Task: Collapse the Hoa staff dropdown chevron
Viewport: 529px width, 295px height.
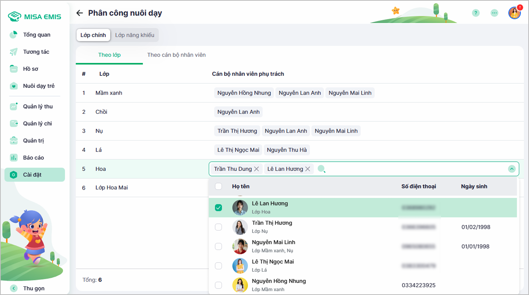Action: click(x=511, y=169)
